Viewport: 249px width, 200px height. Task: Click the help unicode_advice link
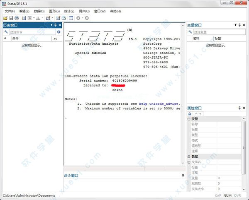(159, 104)
